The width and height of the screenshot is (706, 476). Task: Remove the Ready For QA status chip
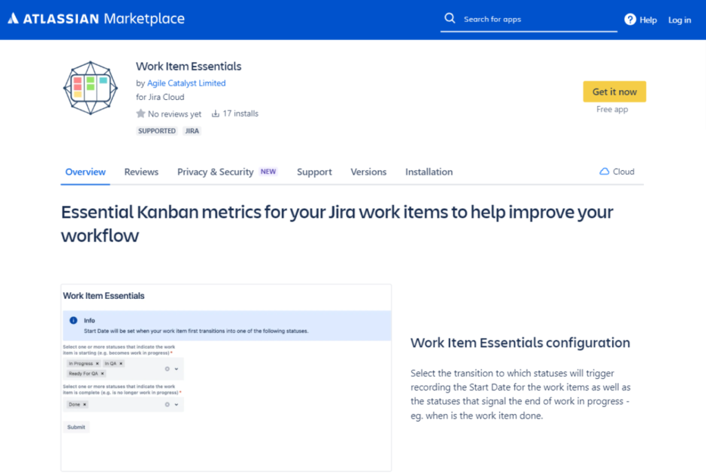102,373
